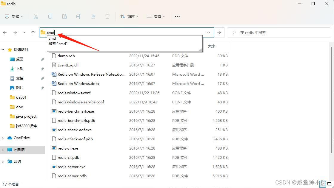Image resolution: width=334 pixels, height=188 pixels.
Task: Open the java project folder
Action: pos(26,116)
